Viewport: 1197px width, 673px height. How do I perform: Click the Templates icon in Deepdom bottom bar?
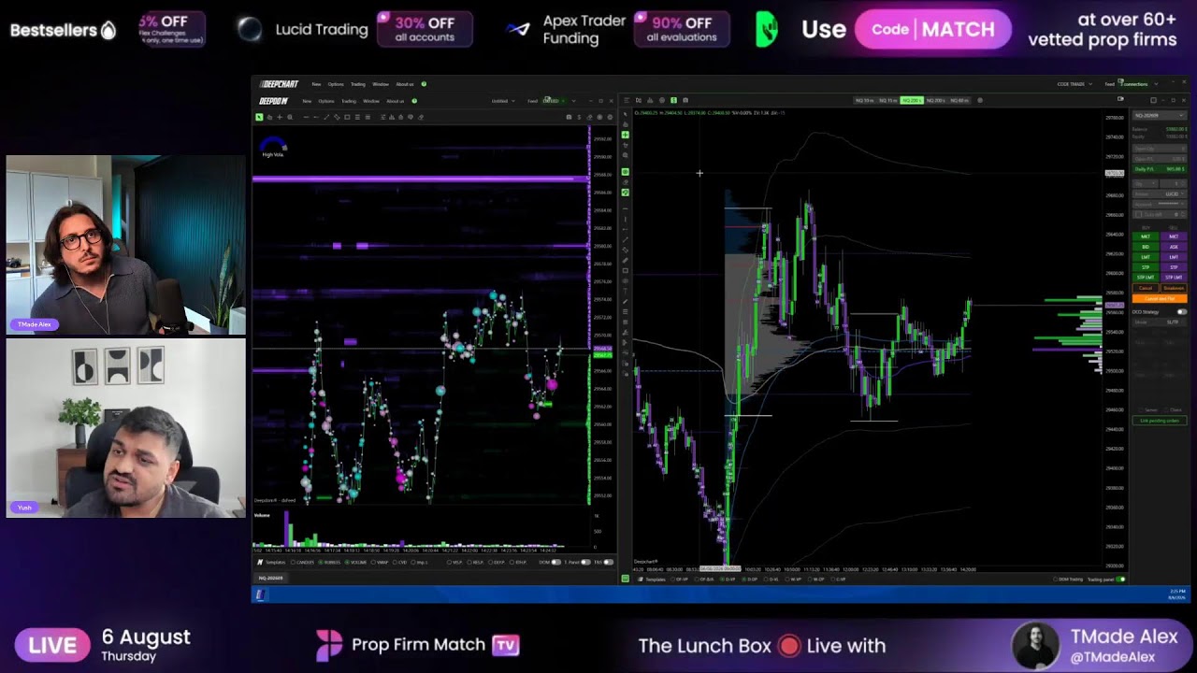260,562
